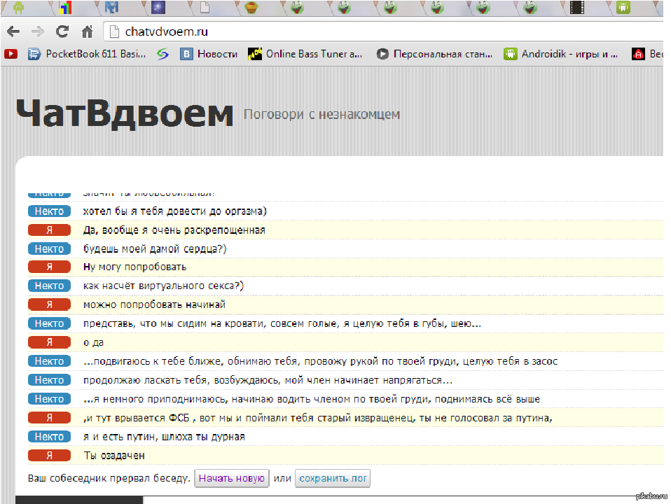Reload the current page

click(x=62, y=31)
